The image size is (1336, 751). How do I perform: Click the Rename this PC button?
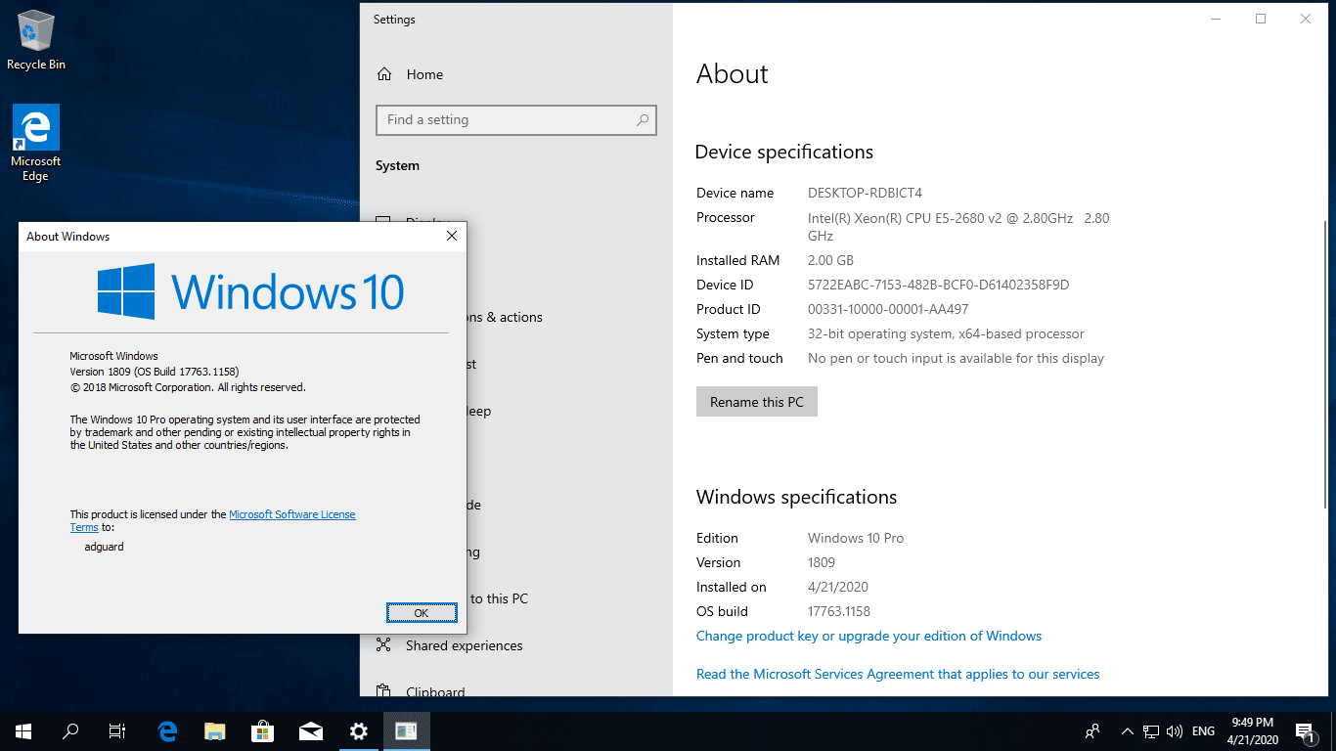[757, 402]
